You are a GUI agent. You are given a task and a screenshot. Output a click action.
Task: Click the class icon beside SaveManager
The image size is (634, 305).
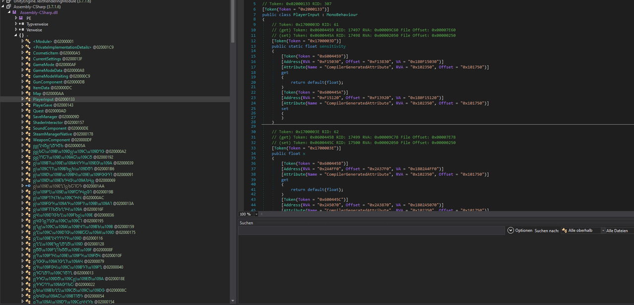(28, 117)
